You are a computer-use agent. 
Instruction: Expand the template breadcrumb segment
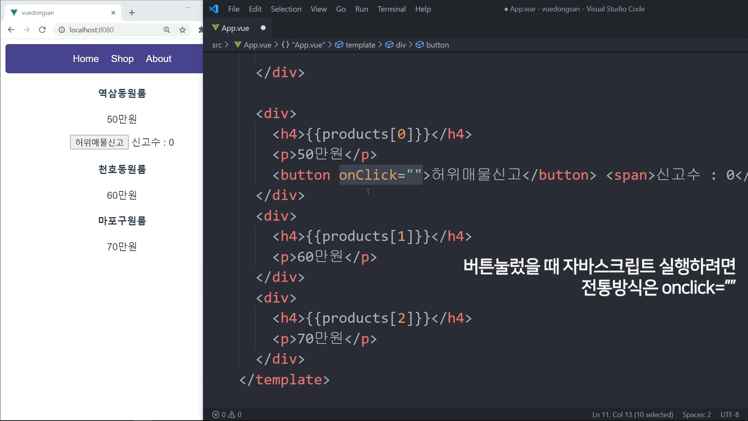pos(360,45)
